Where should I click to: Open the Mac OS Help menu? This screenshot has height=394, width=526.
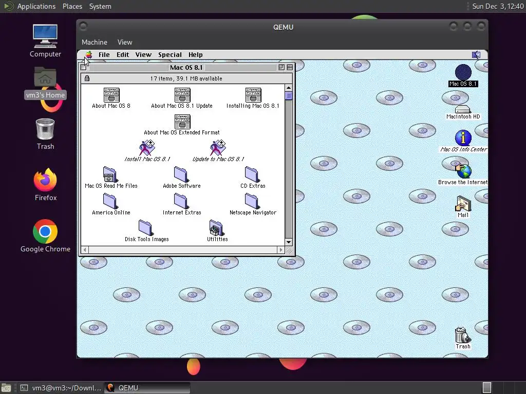[196, 54]
